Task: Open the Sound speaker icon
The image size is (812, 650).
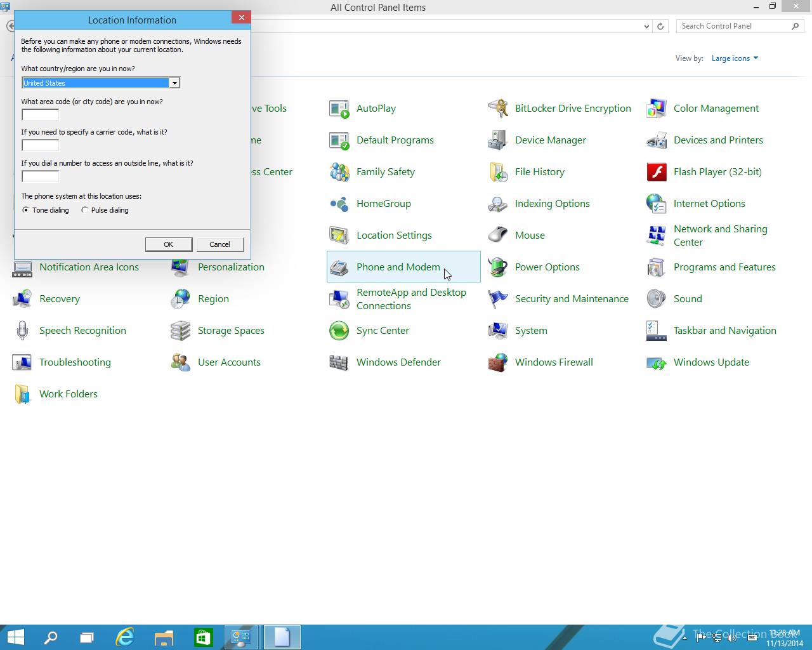Action: 657,299
